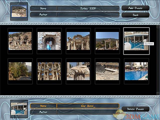Click the album cover image at top left

click(19, 11)
